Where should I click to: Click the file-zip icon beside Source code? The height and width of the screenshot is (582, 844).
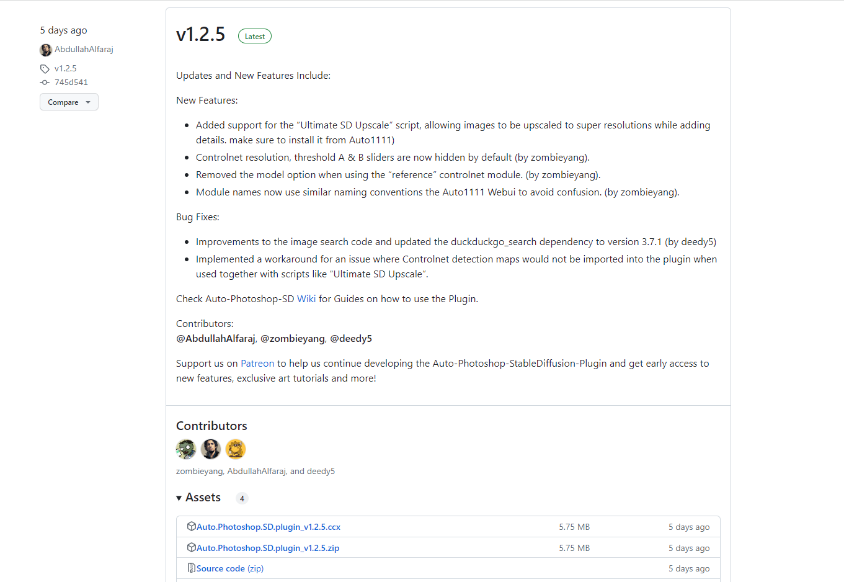[192, 568]
